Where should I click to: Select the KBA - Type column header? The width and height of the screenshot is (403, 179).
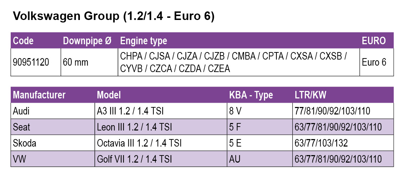click(x=250, y=95)
